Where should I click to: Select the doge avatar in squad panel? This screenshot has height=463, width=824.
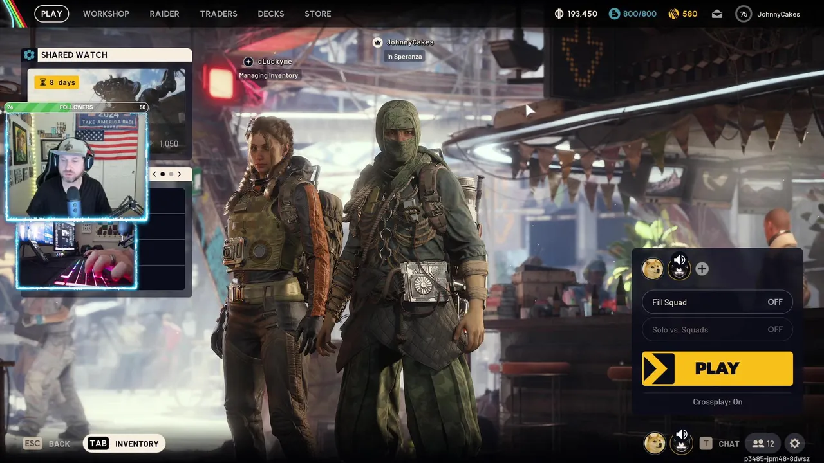653,269
